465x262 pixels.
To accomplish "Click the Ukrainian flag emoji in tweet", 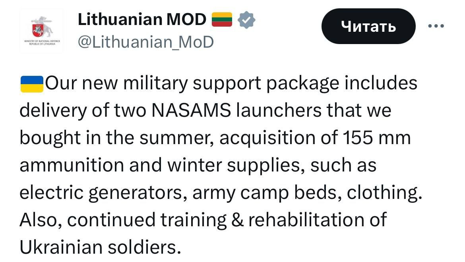I will tap(31, 84).
